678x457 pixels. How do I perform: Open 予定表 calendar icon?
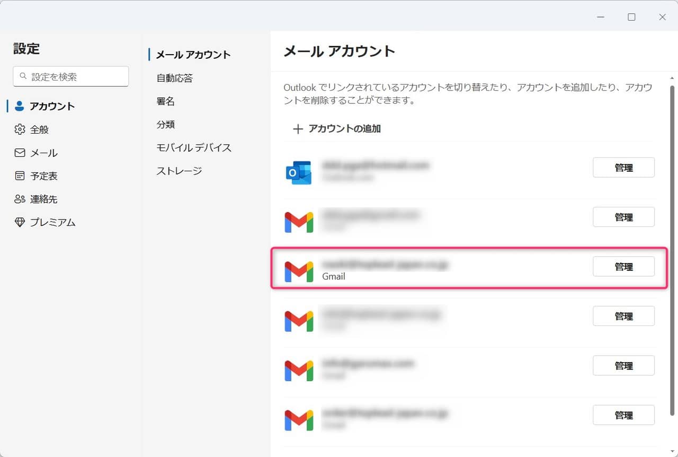[x=20, y=176]
